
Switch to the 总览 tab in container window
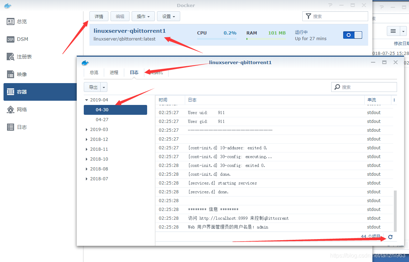click(x=94, y=73)
